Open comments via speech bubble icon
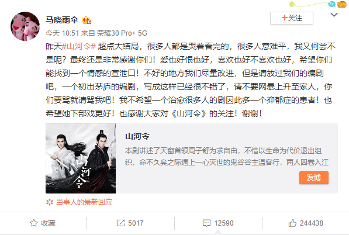This screenshot has width=349, height=235. pyautogui.click(x=206, y=223)
